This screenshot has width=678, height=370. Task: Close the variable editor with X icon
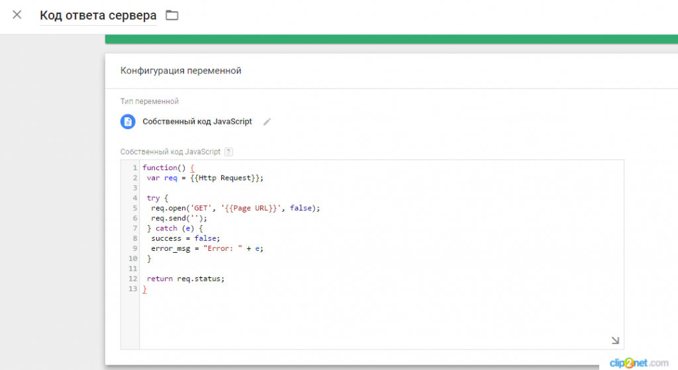17,15
